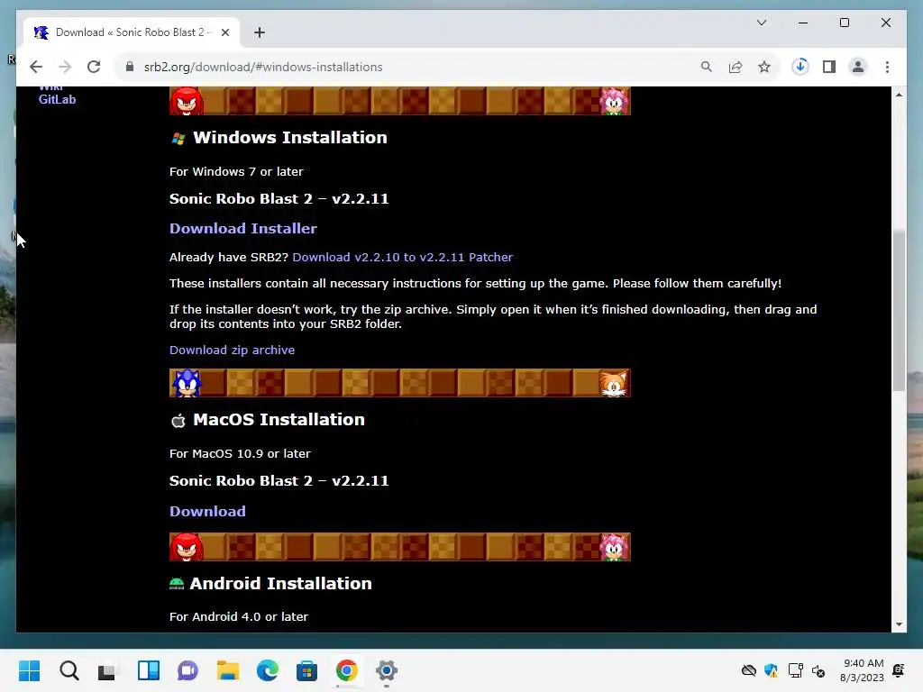Open Microsoft Store from taskbar
Image resolution: width=923 pixels, height=692 pixels.
point(306,670)
